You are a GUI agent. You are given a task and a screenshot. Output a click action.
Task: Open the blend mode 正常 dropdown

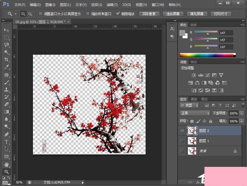pyautogui.click(x=195, y=113)
